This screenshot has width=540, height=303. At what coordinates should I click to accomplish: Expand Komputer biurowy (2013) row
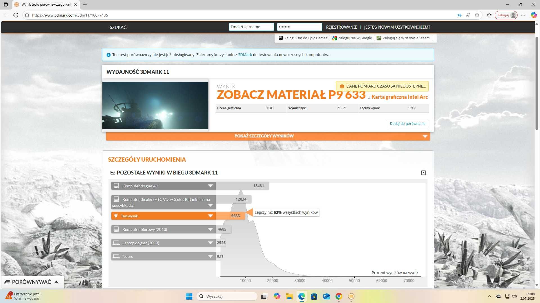click(210, 229)
